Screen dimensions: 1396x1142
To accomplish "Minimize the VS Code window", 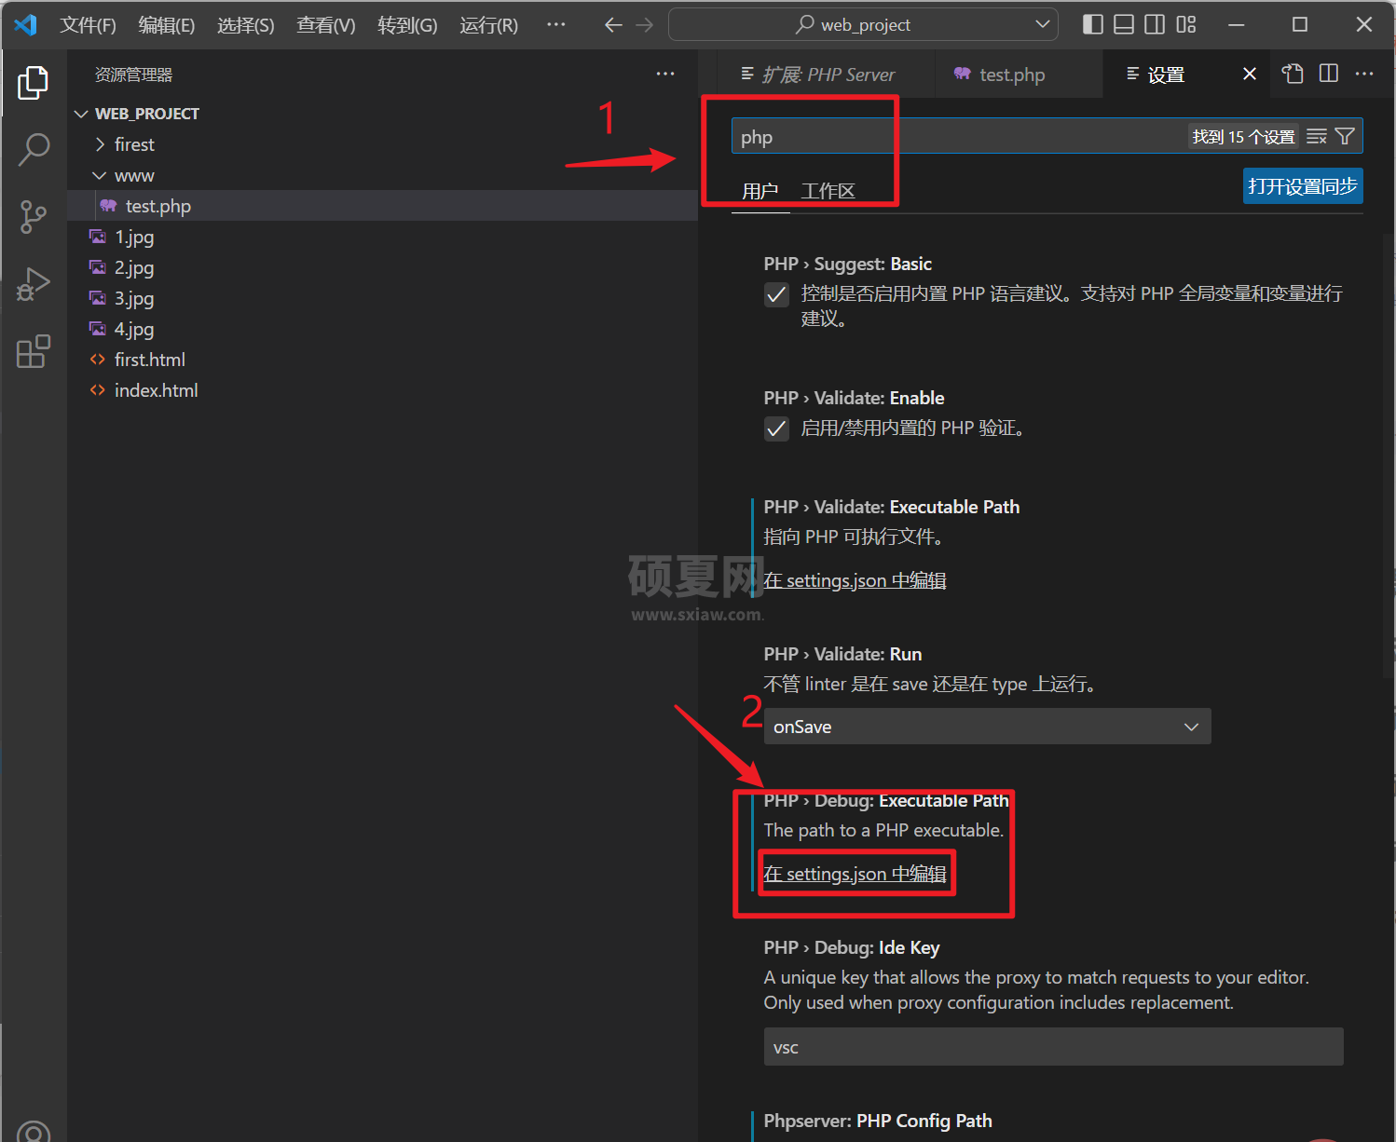I will click(1237, 25).
